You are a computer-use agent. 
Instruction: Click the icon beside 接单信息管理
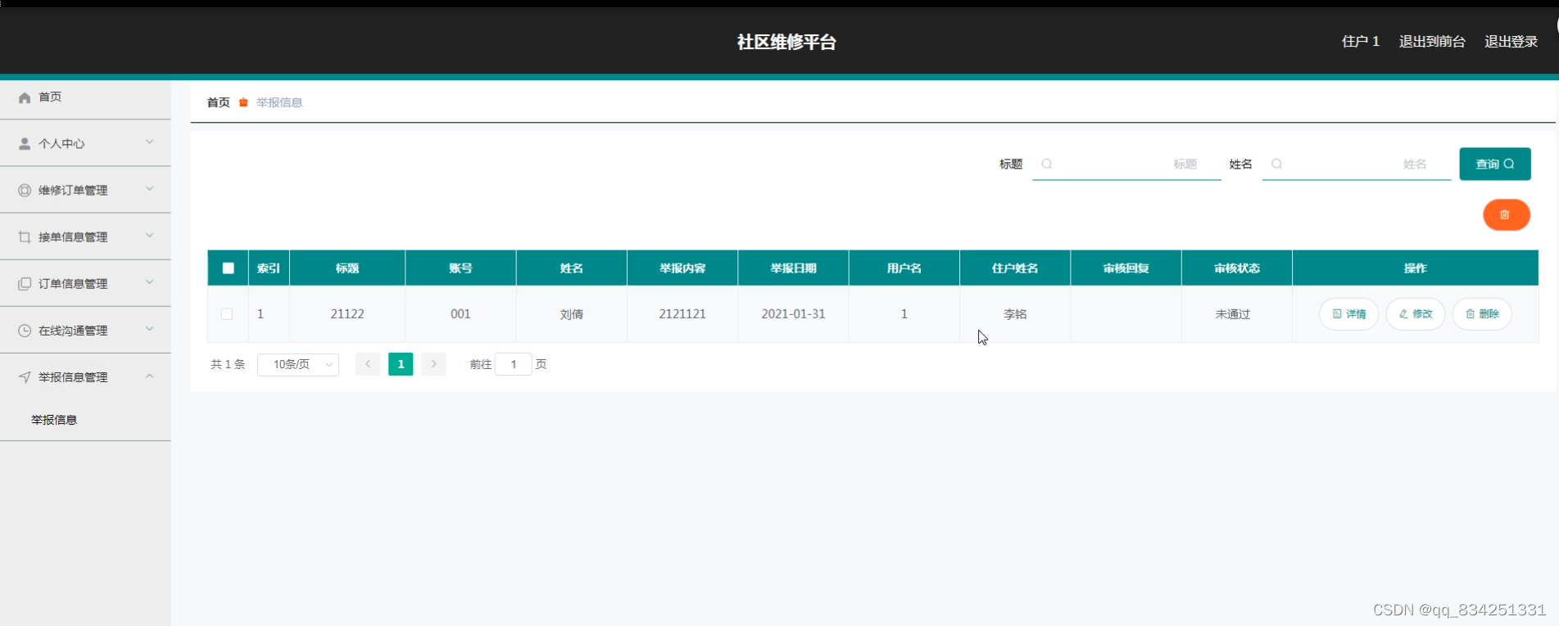click(x=25, y=237)
